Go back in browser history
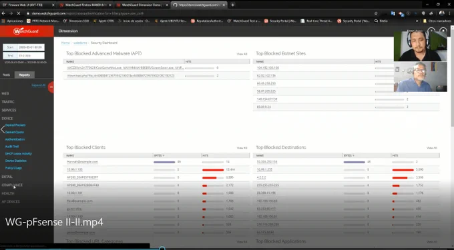Viewport: 454px width, 250px height. click(3, 13)
